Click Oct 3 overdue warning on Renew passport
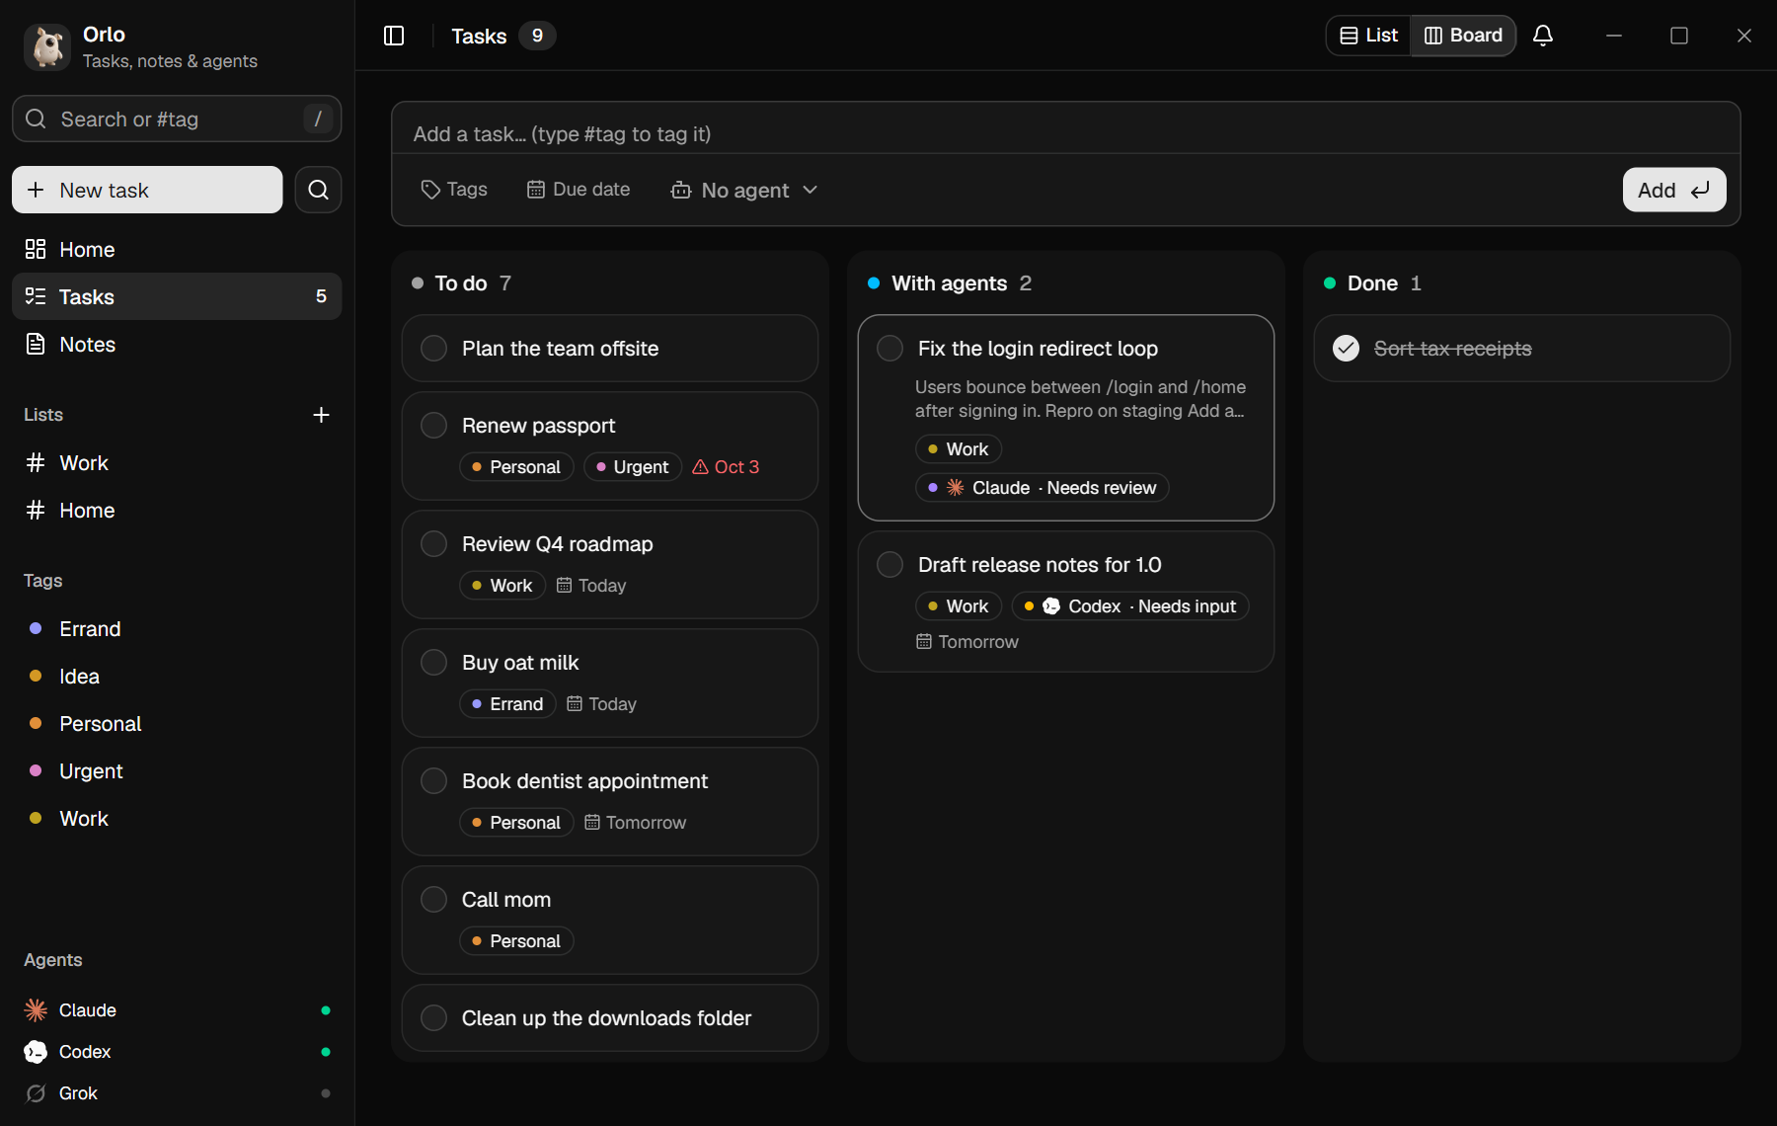Image resolution: width=1777 pixels, height=1126 pixels. pyautogui.click(x=726, y=467)
